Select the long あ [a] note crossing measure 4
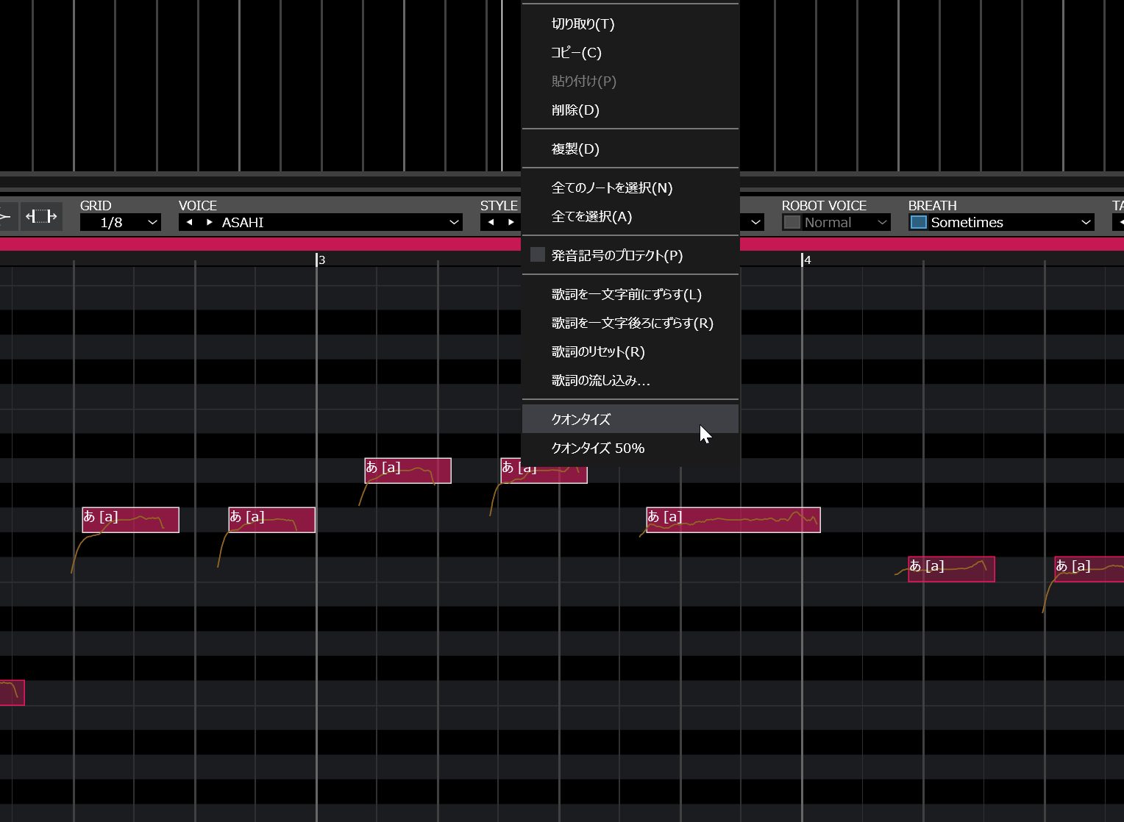 pyautogui.click(x=733, y=520)
